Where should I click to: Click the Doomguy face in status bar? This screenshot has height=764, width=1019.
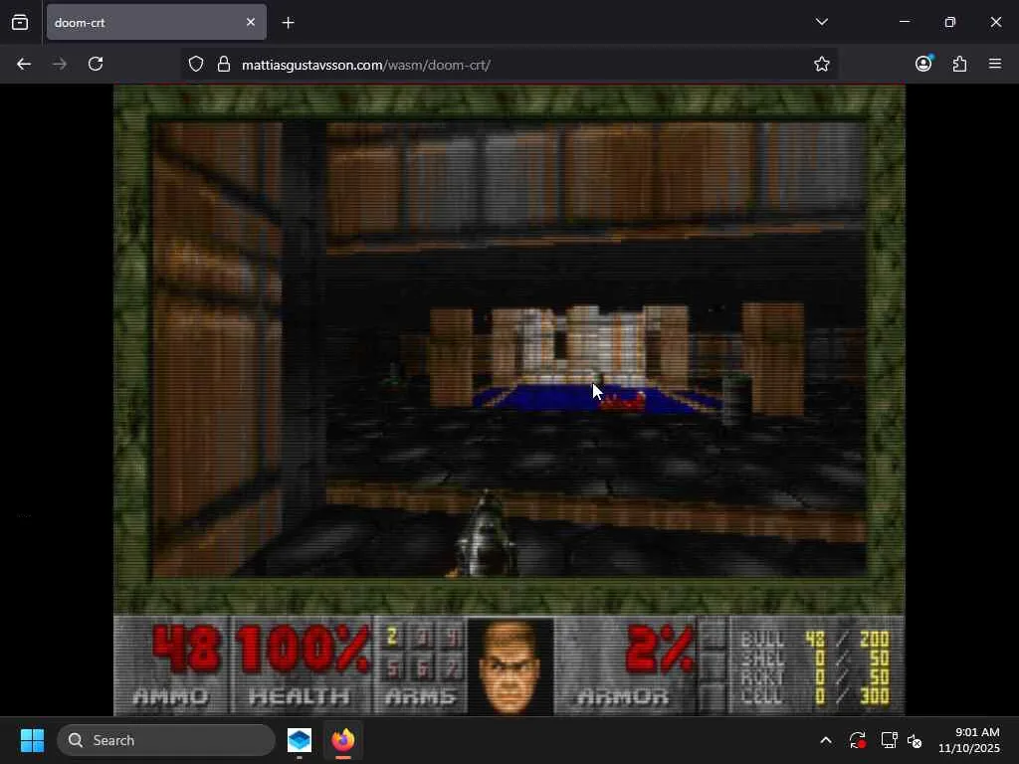tap(510, 666)
